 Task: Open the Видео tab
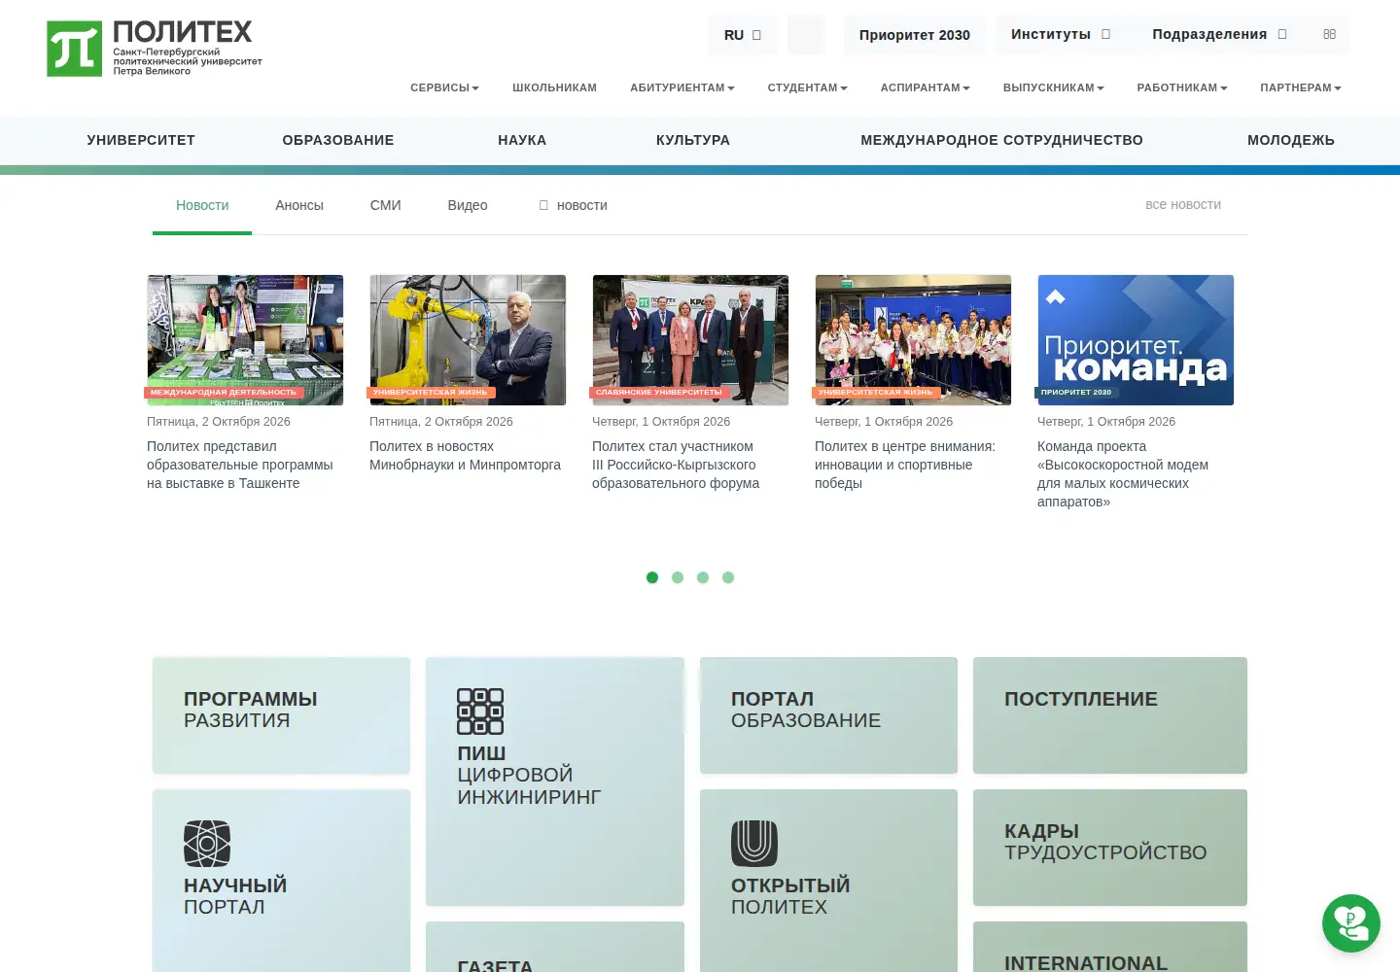pos(468,205)
